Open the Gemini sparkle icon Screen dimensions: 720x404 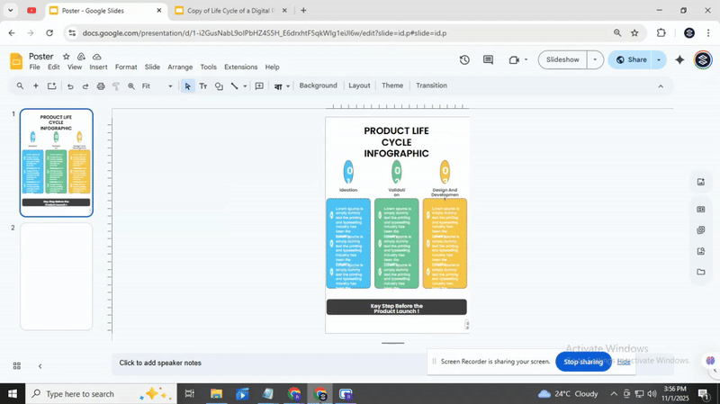click(679, 60)
